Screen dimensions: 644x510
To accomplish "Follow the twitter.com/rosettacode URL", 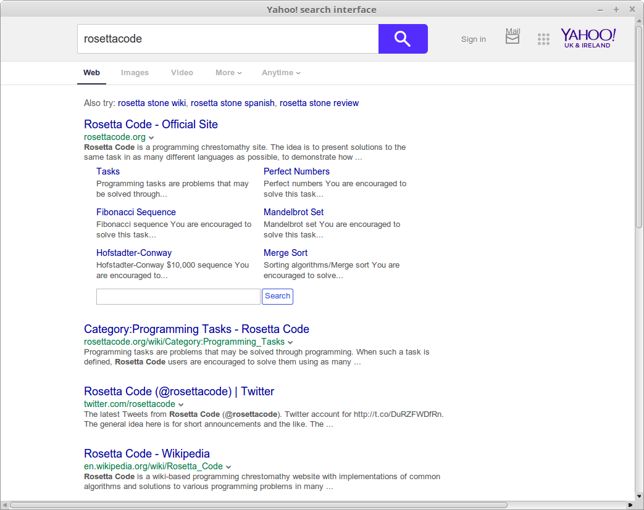I will point(130,404).
